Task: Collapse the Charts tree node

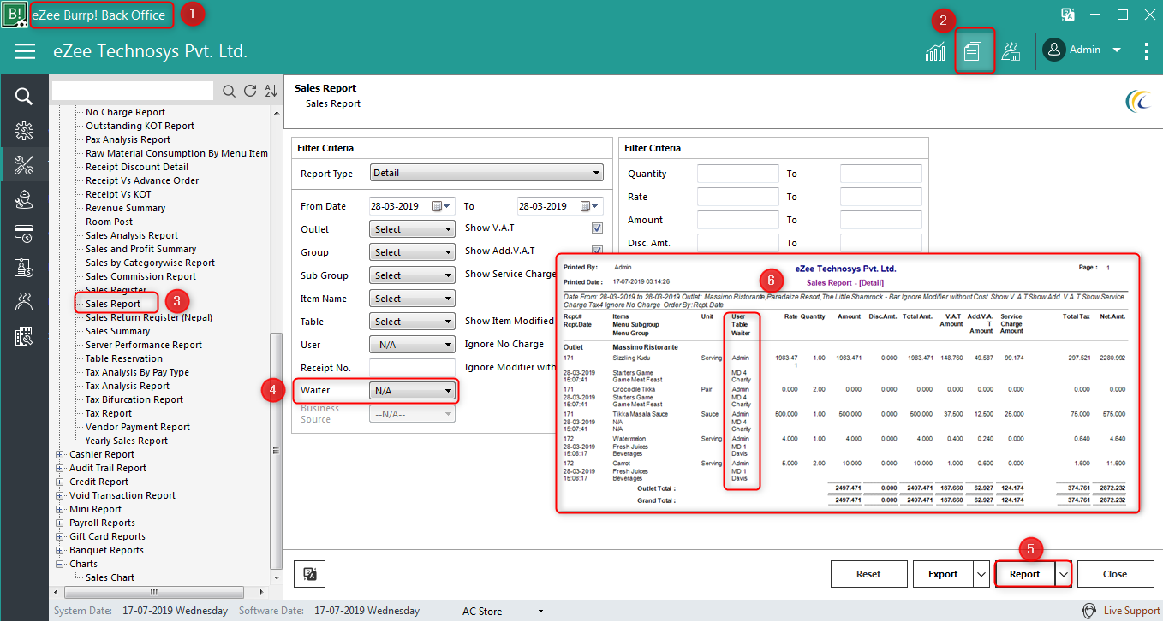Action: click(x=60, y=564)
